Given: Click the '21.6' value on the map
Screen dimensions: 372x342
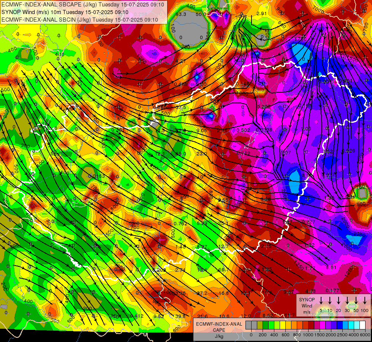Looking at the screenshot, I should coord(203,317).
